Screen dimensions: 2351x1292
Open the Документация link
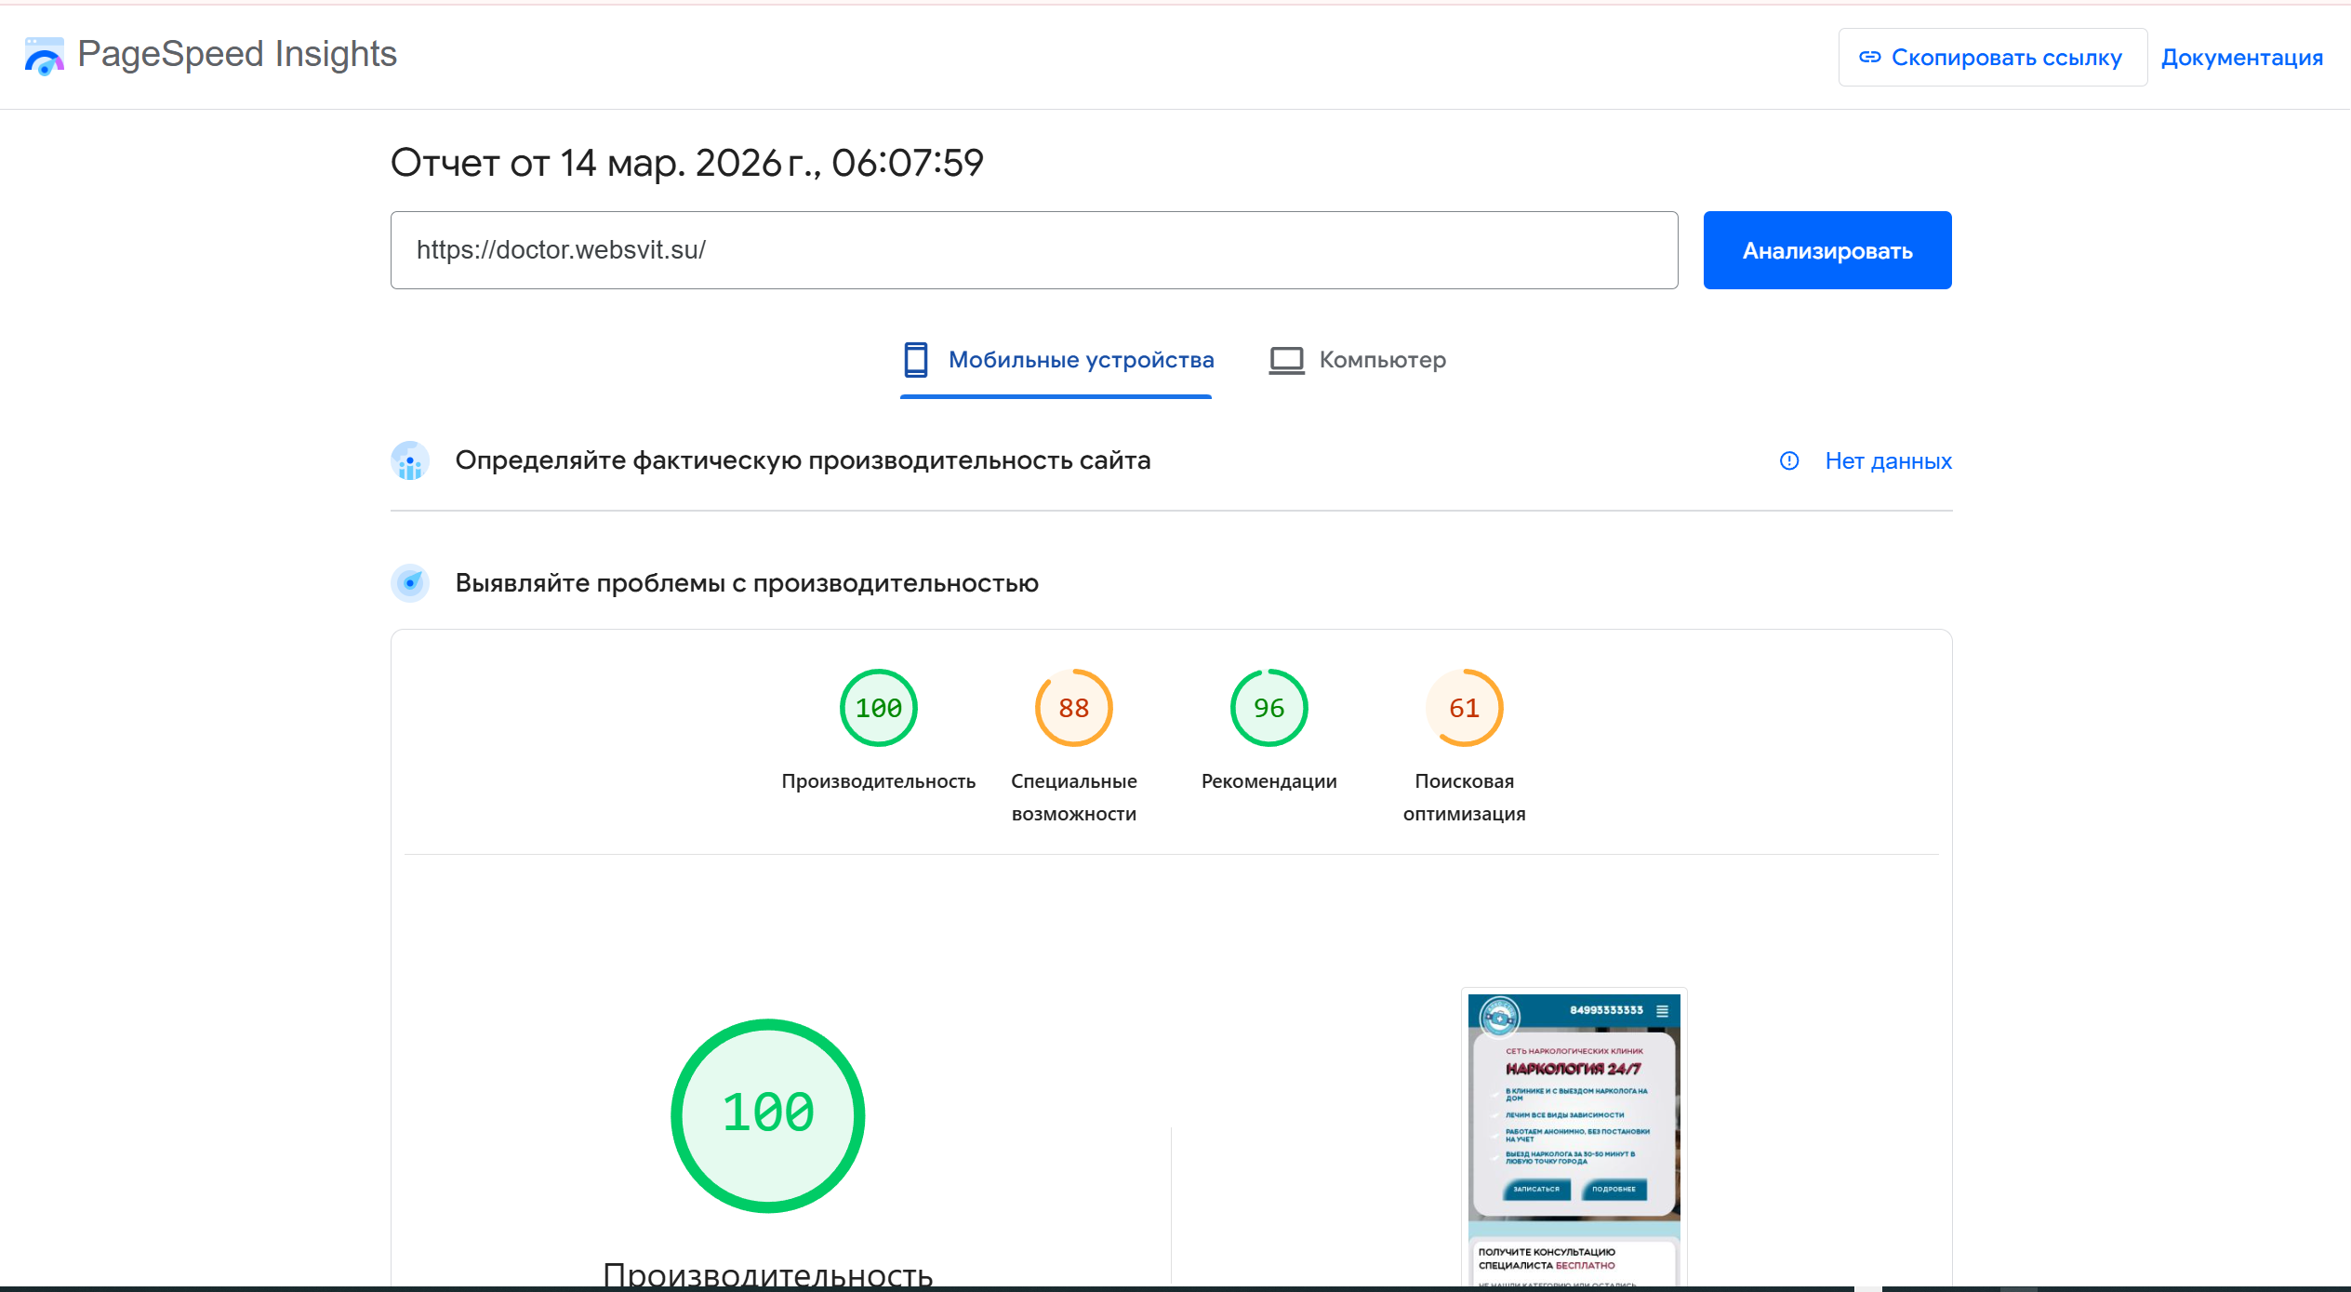pos(2241,58)
